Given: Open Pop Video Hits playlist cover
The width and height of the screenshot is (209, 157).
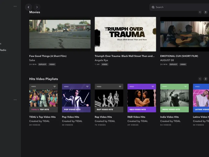Looking at the screenshot, I should coord(76,98).
